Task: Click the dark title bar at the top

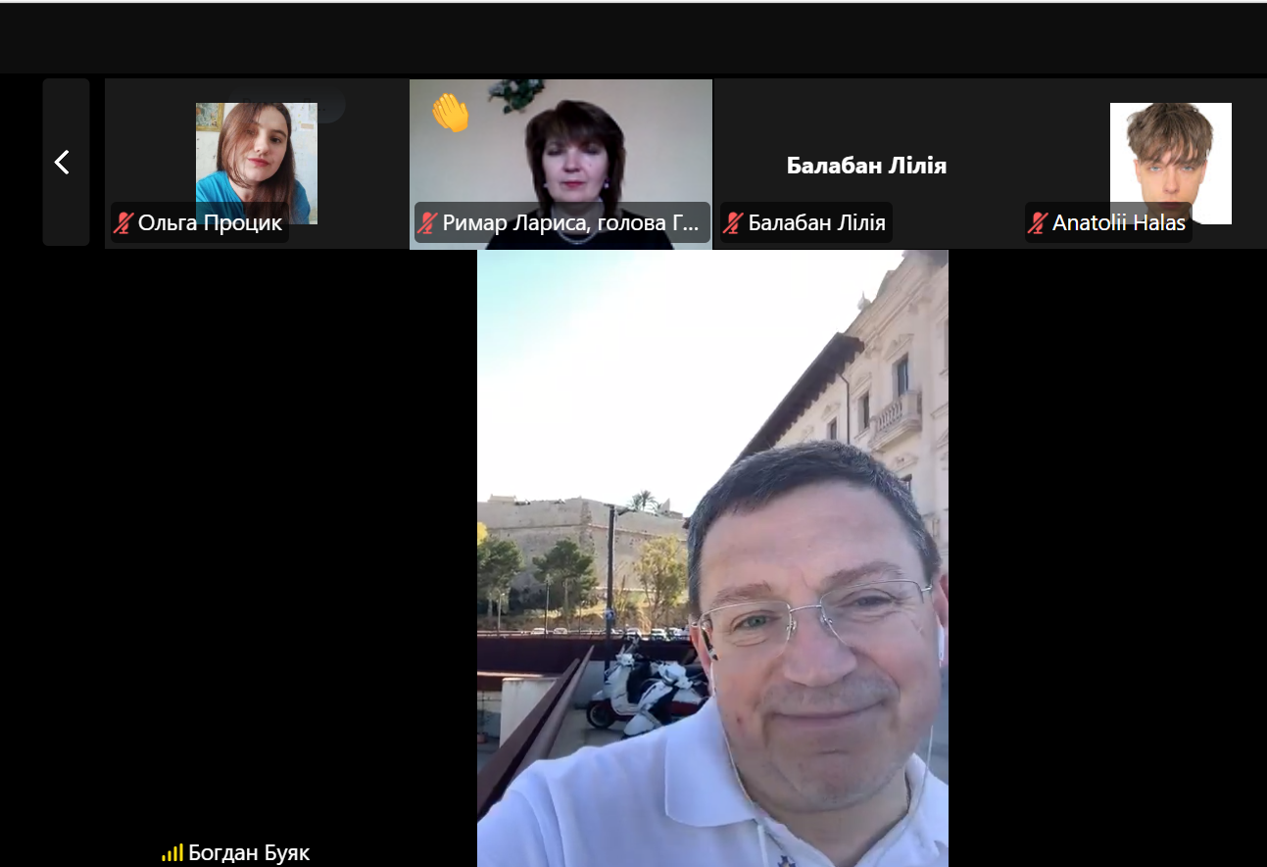Action: click(x=633, y=39)
